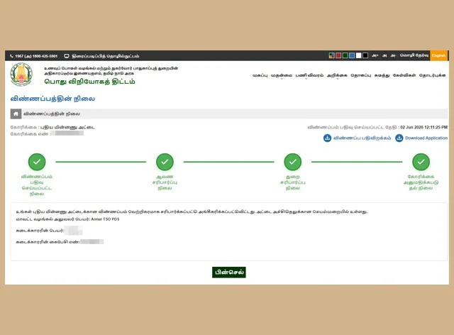Click the first green check step circle
The height and width of the screenshot is (335, 454).
pyautogui.click(x=37, y=162)
